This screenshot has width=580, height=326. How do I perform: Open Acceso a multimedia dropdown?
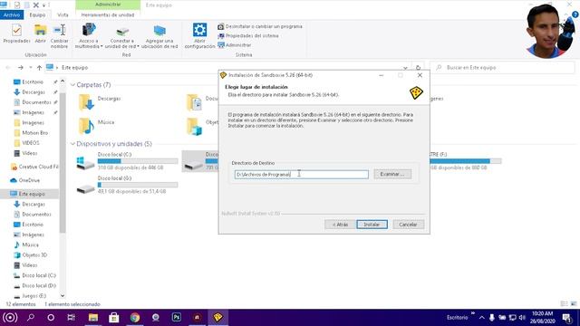tap(89, 36)
